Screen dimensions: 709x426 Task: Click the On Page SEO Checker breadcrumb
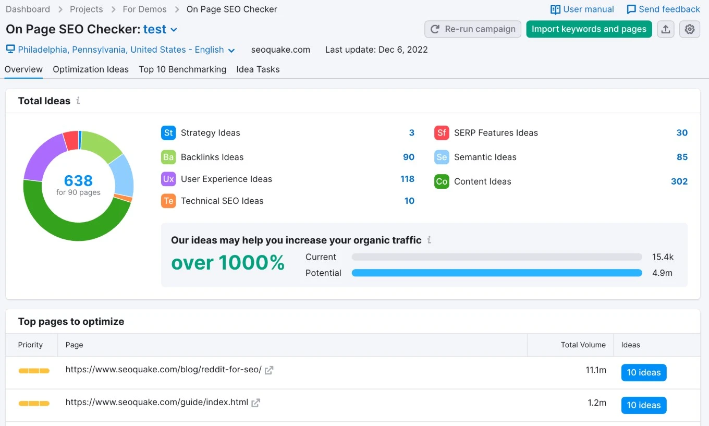(x=232, y=9)
